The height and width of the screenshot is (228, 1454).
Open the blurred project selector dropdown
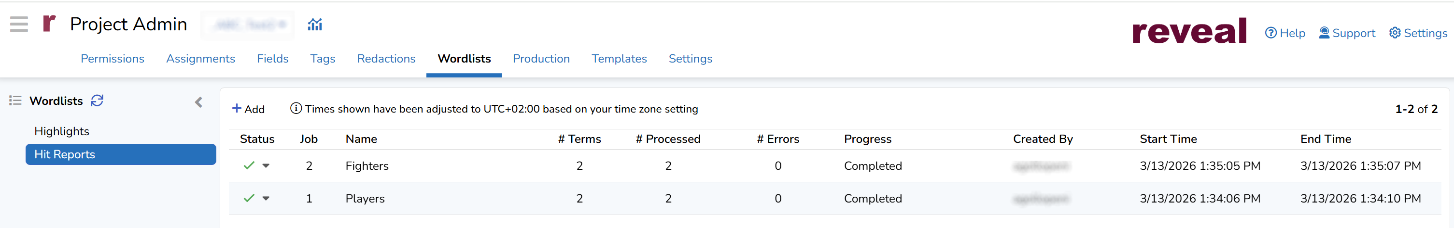pyautogui.click(x=247, y=25)
